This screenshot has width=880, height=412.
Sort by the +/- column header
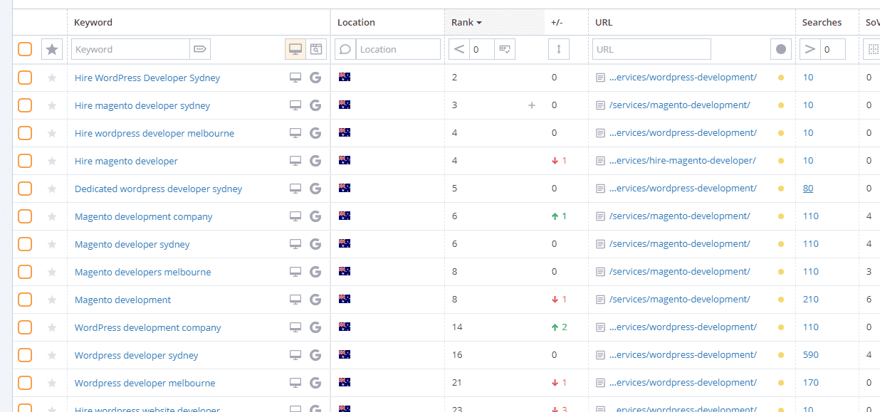coord(557,23)
